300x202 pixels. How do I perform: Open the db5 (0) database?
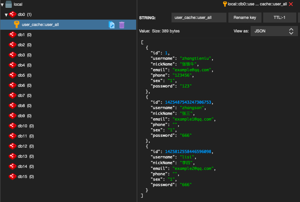point(24,75)
